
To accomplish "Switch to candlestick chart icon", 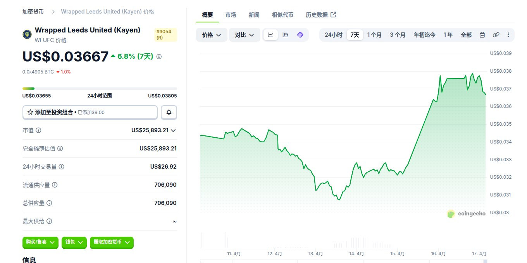I will pyautogui.click(x=286, y=35).
